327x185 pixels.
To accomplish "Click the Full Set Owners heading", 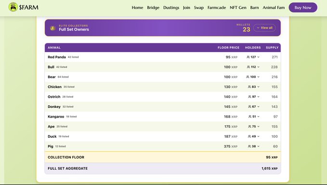I will [74, 29].
